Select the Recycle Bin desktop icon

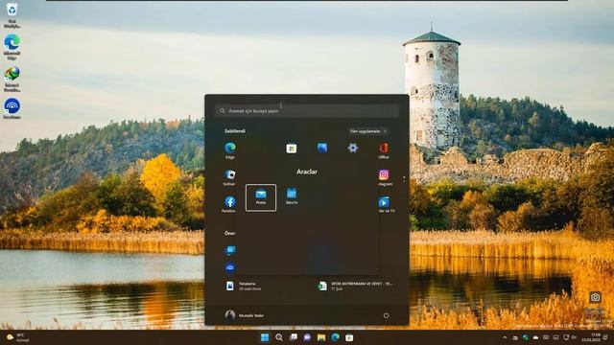[12, 15]
